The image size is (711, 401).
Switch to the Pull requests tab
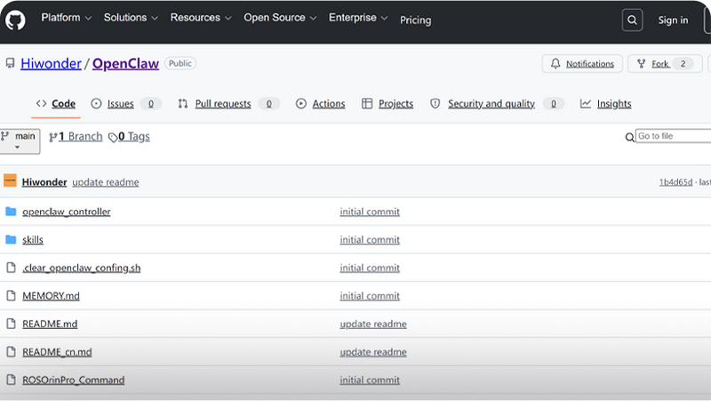(x=228, y=103)
